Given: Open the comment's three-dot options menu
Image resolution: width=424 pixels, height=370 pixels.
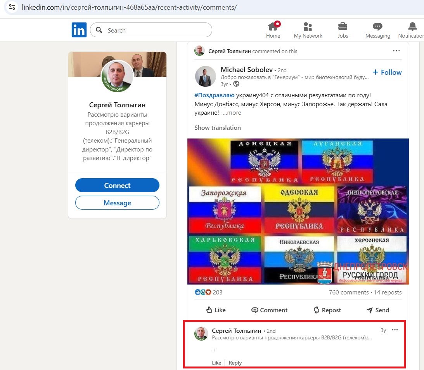Looking at the screenshot, I should (395, 329).
